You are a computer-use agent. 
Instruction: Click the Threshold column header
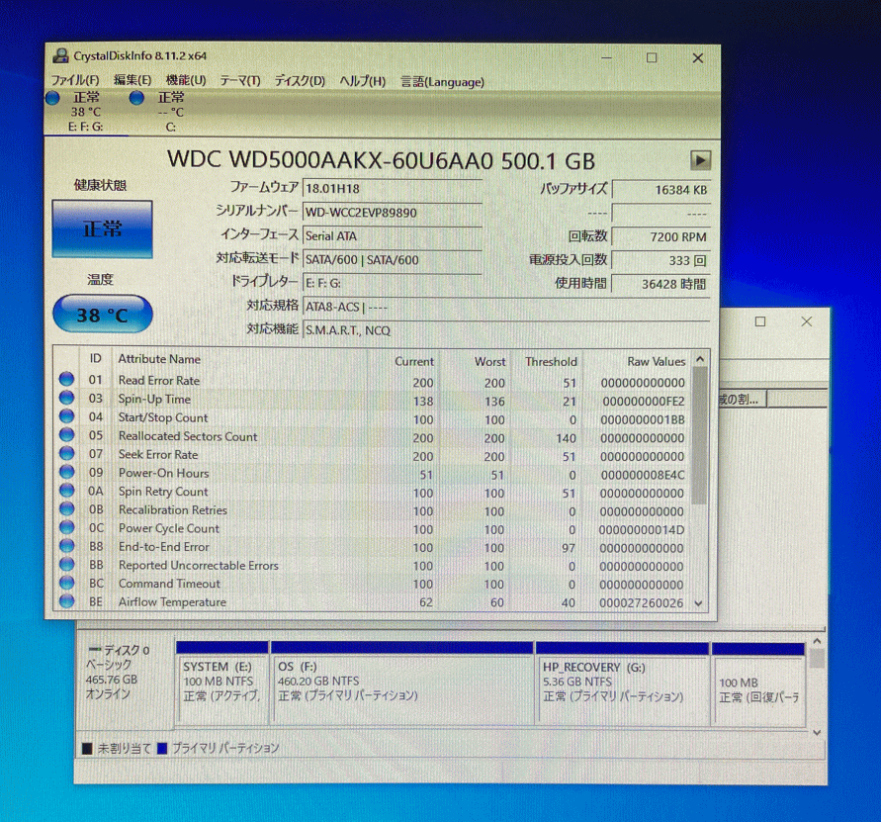[x=551, y=361]
